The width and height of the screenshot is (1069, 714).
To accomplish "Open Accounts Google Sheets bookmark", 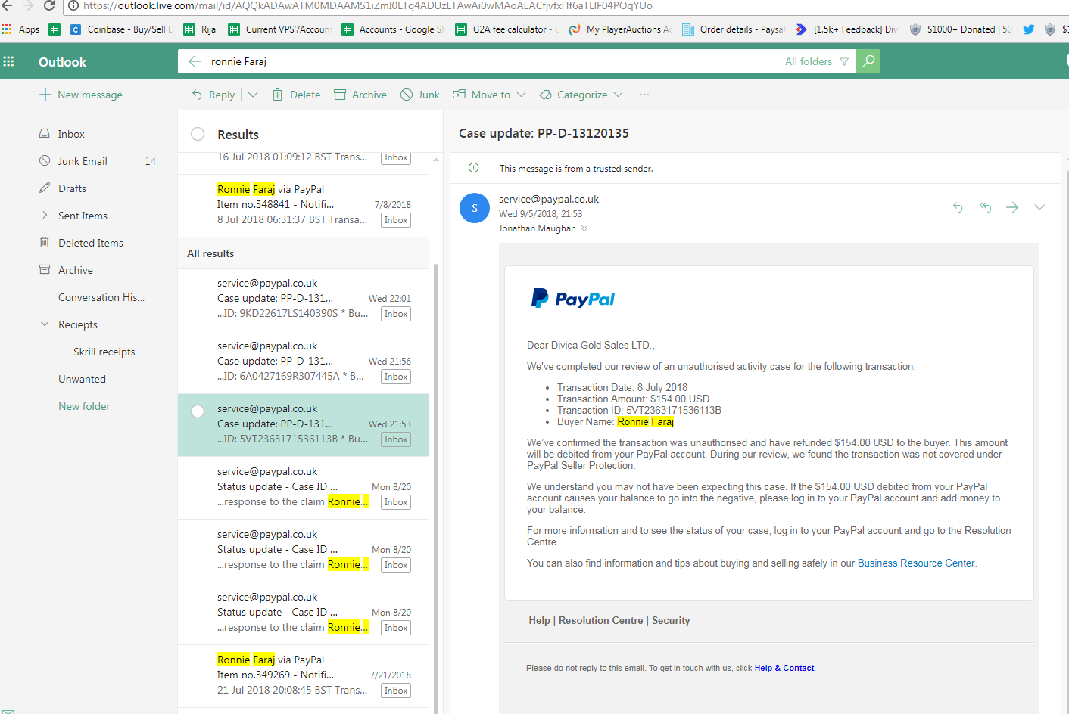I will click(393, 29).
